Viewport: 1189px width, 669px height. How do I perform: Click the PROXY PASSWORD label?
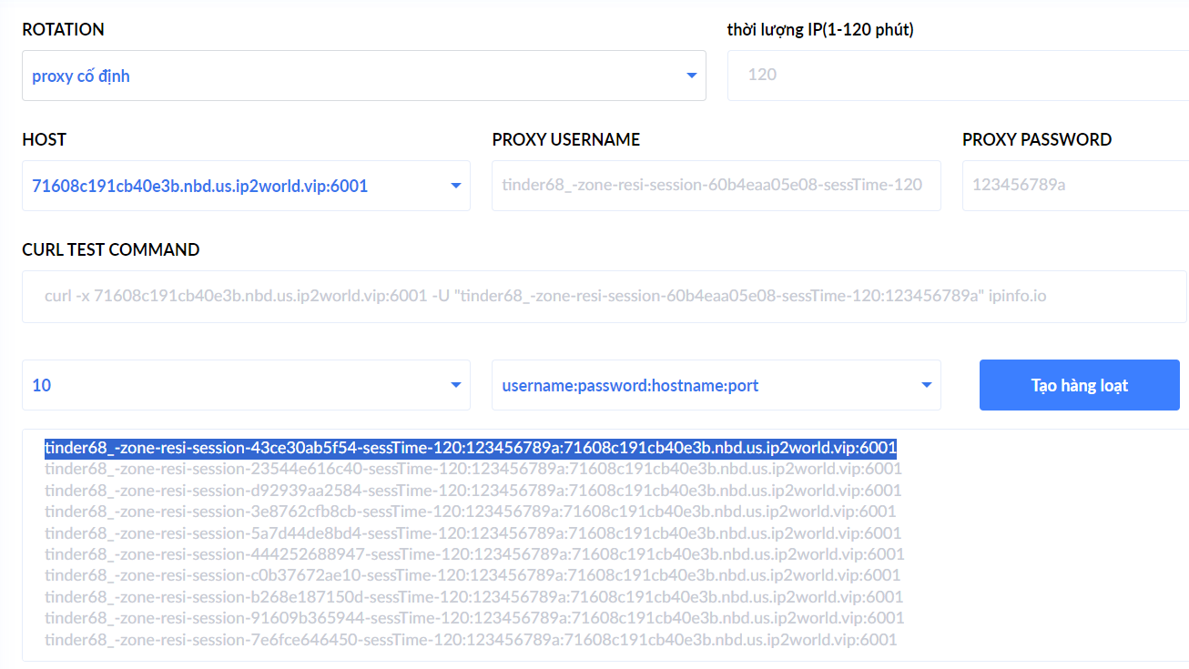tap(1037, 139)
